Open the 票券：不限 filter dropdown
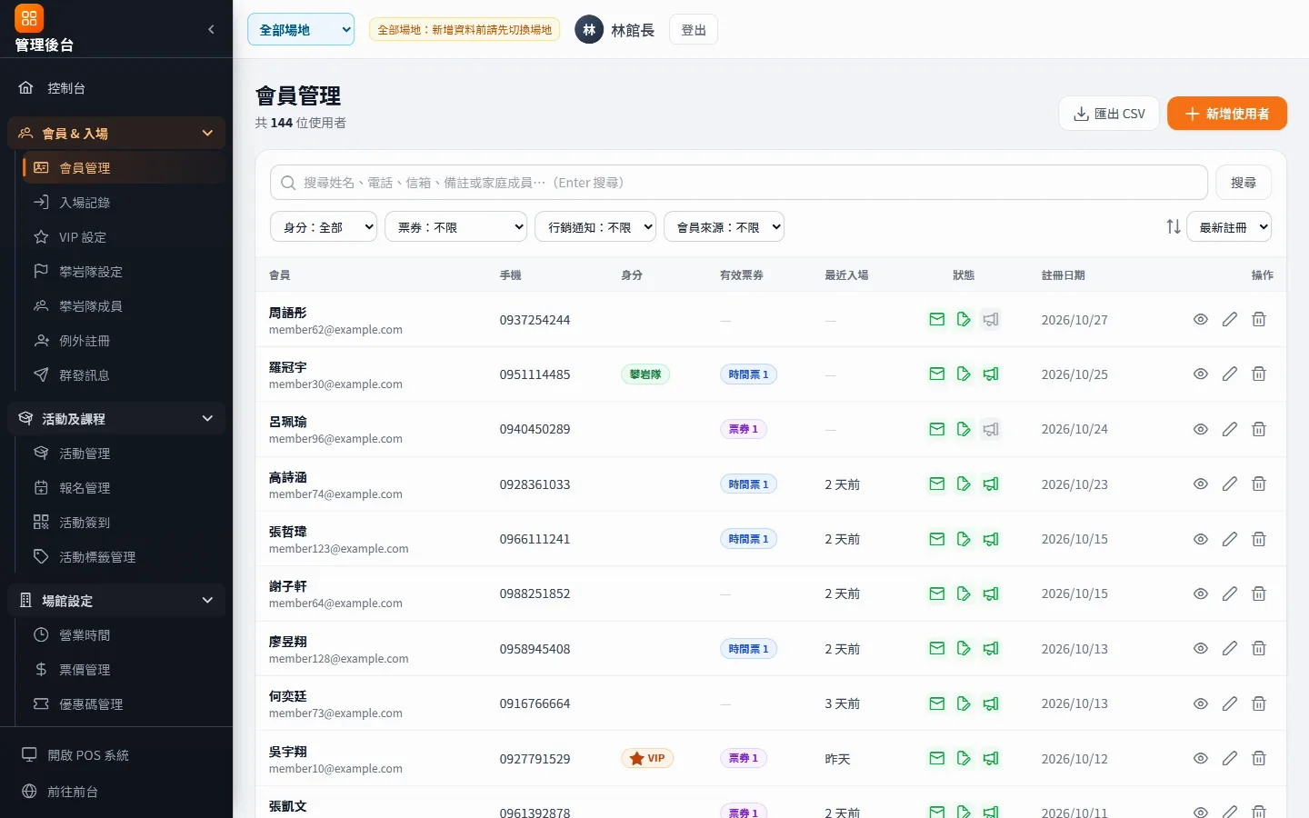Viewport: 1309px width, 818px height. point(456,227)
